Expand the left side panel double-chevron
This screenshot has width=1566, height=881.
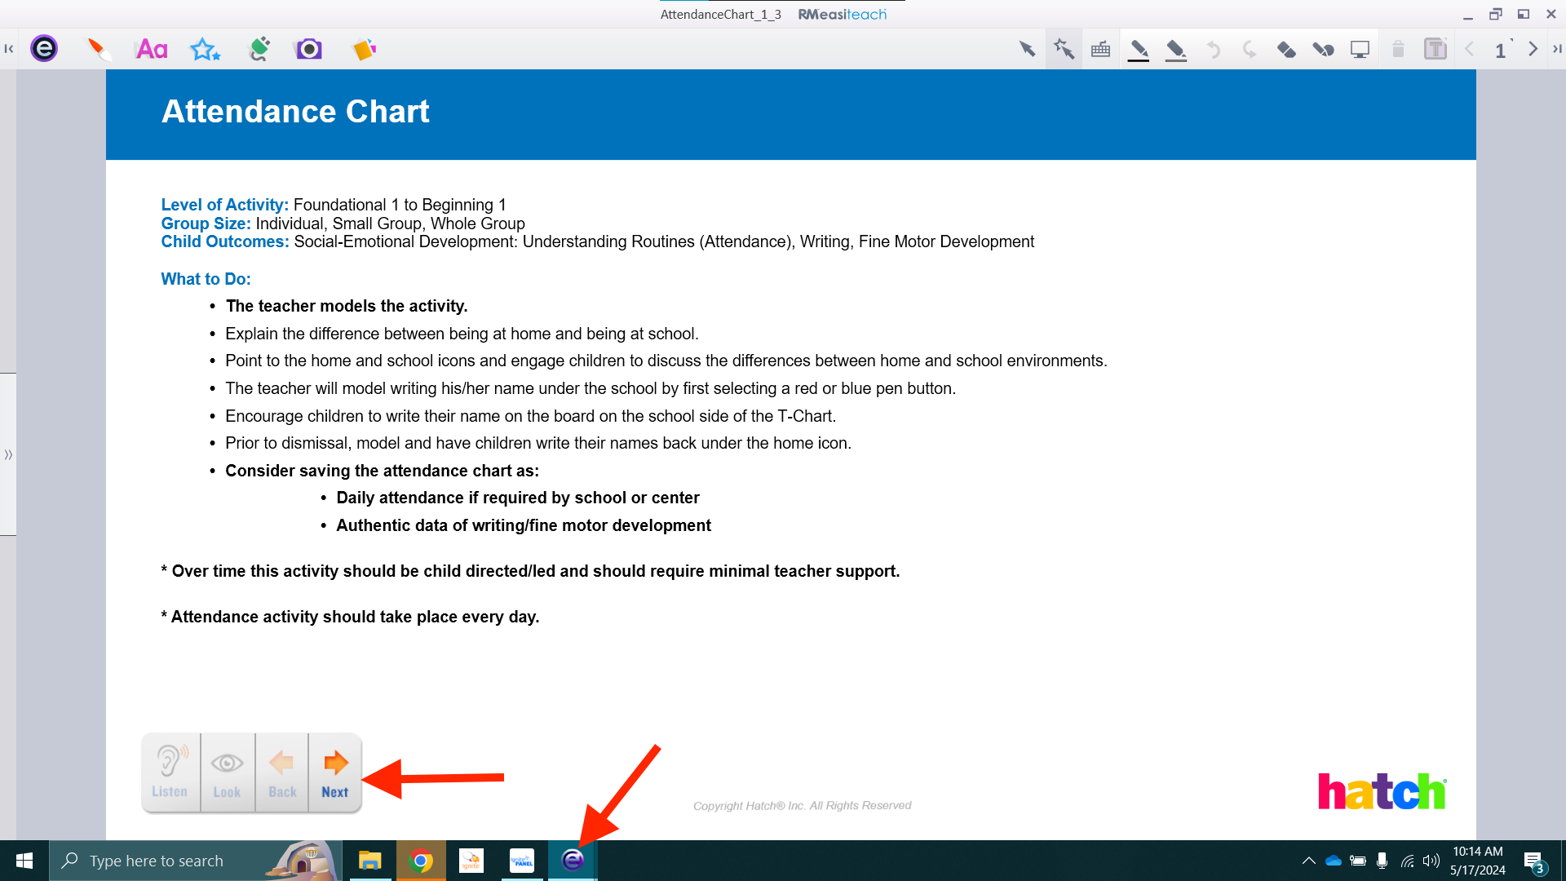click(8, 454)
